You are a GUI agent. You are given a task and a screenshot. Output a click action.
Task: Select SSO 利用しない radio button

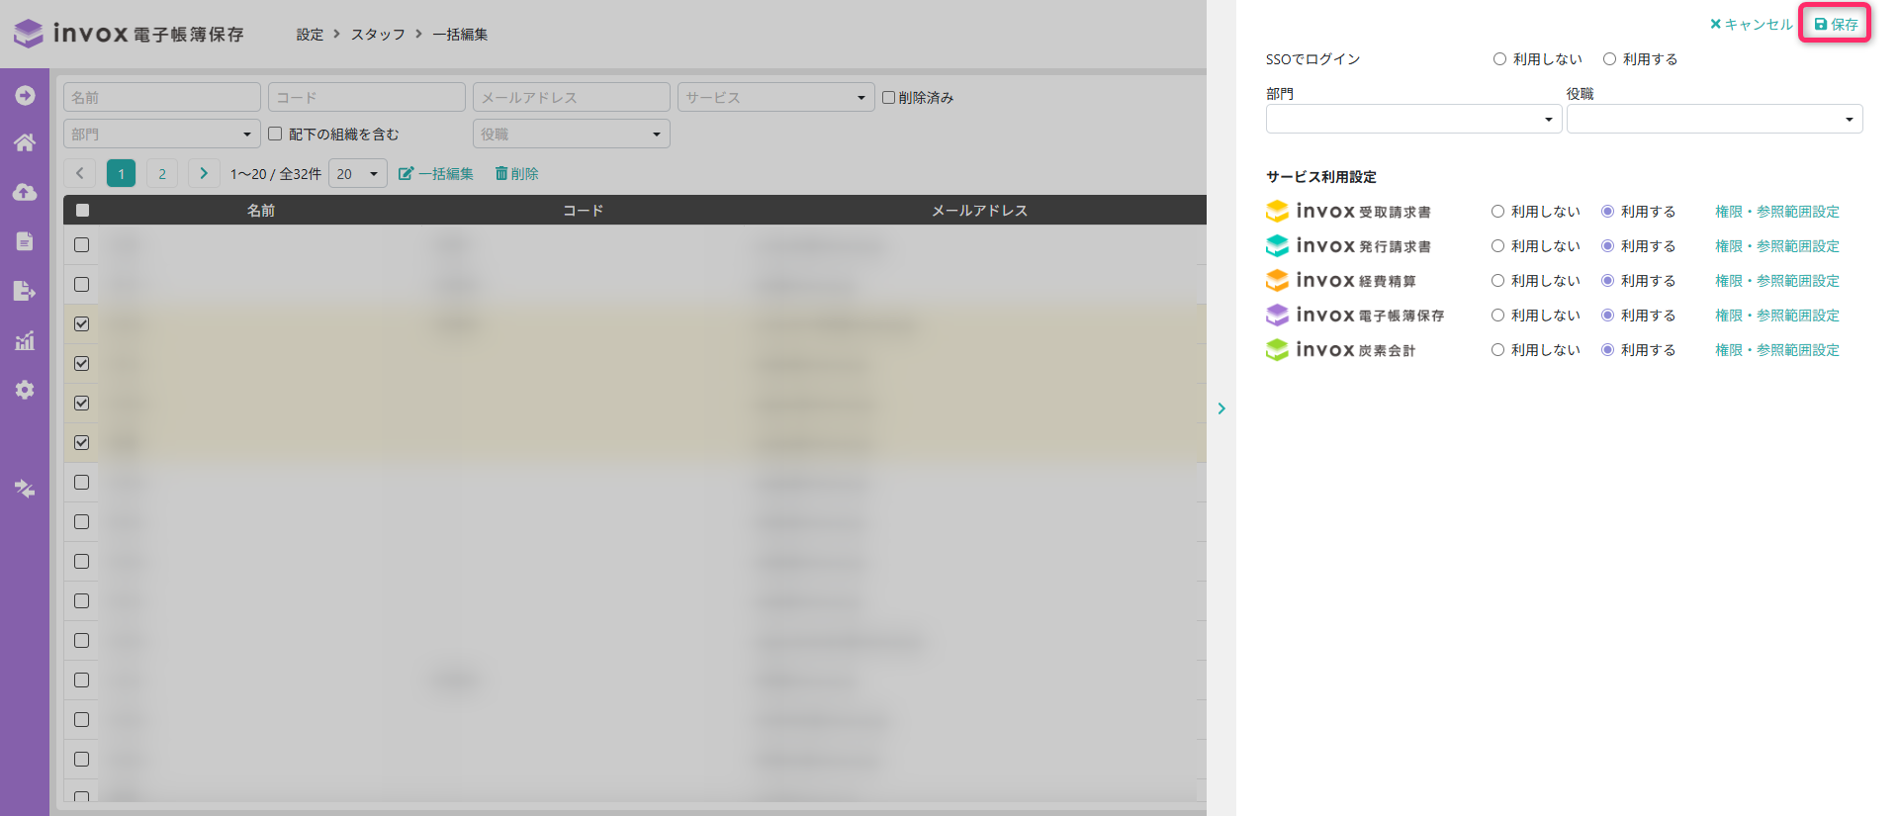click(1499, 59)
